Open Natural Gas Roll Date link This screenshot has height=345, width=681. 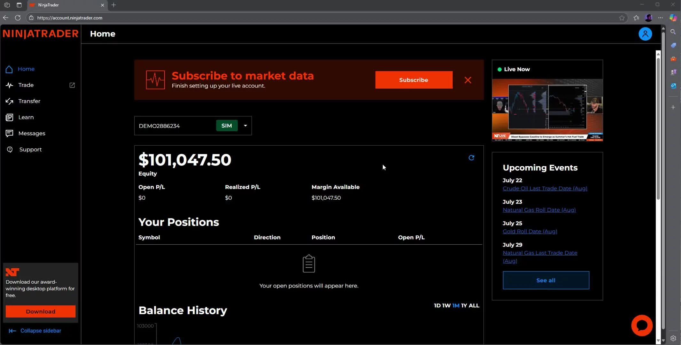point(539,210)
